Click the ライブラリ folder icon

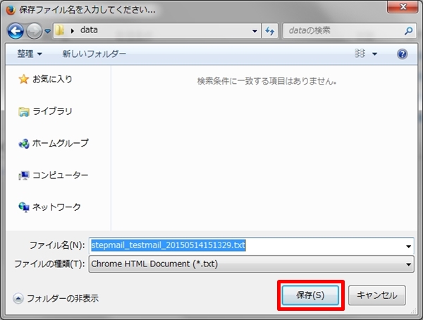pyautogui.click(x=24, y=111)
